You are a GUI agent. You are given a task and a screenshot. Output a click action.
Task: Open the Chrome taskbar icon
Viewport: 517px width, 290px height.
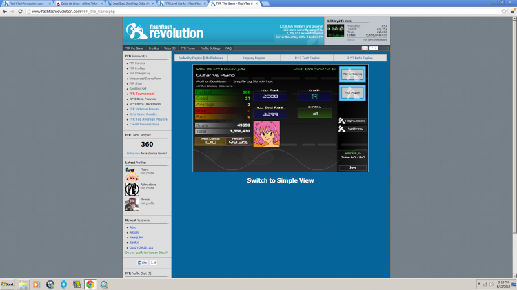tap(90, 284)
